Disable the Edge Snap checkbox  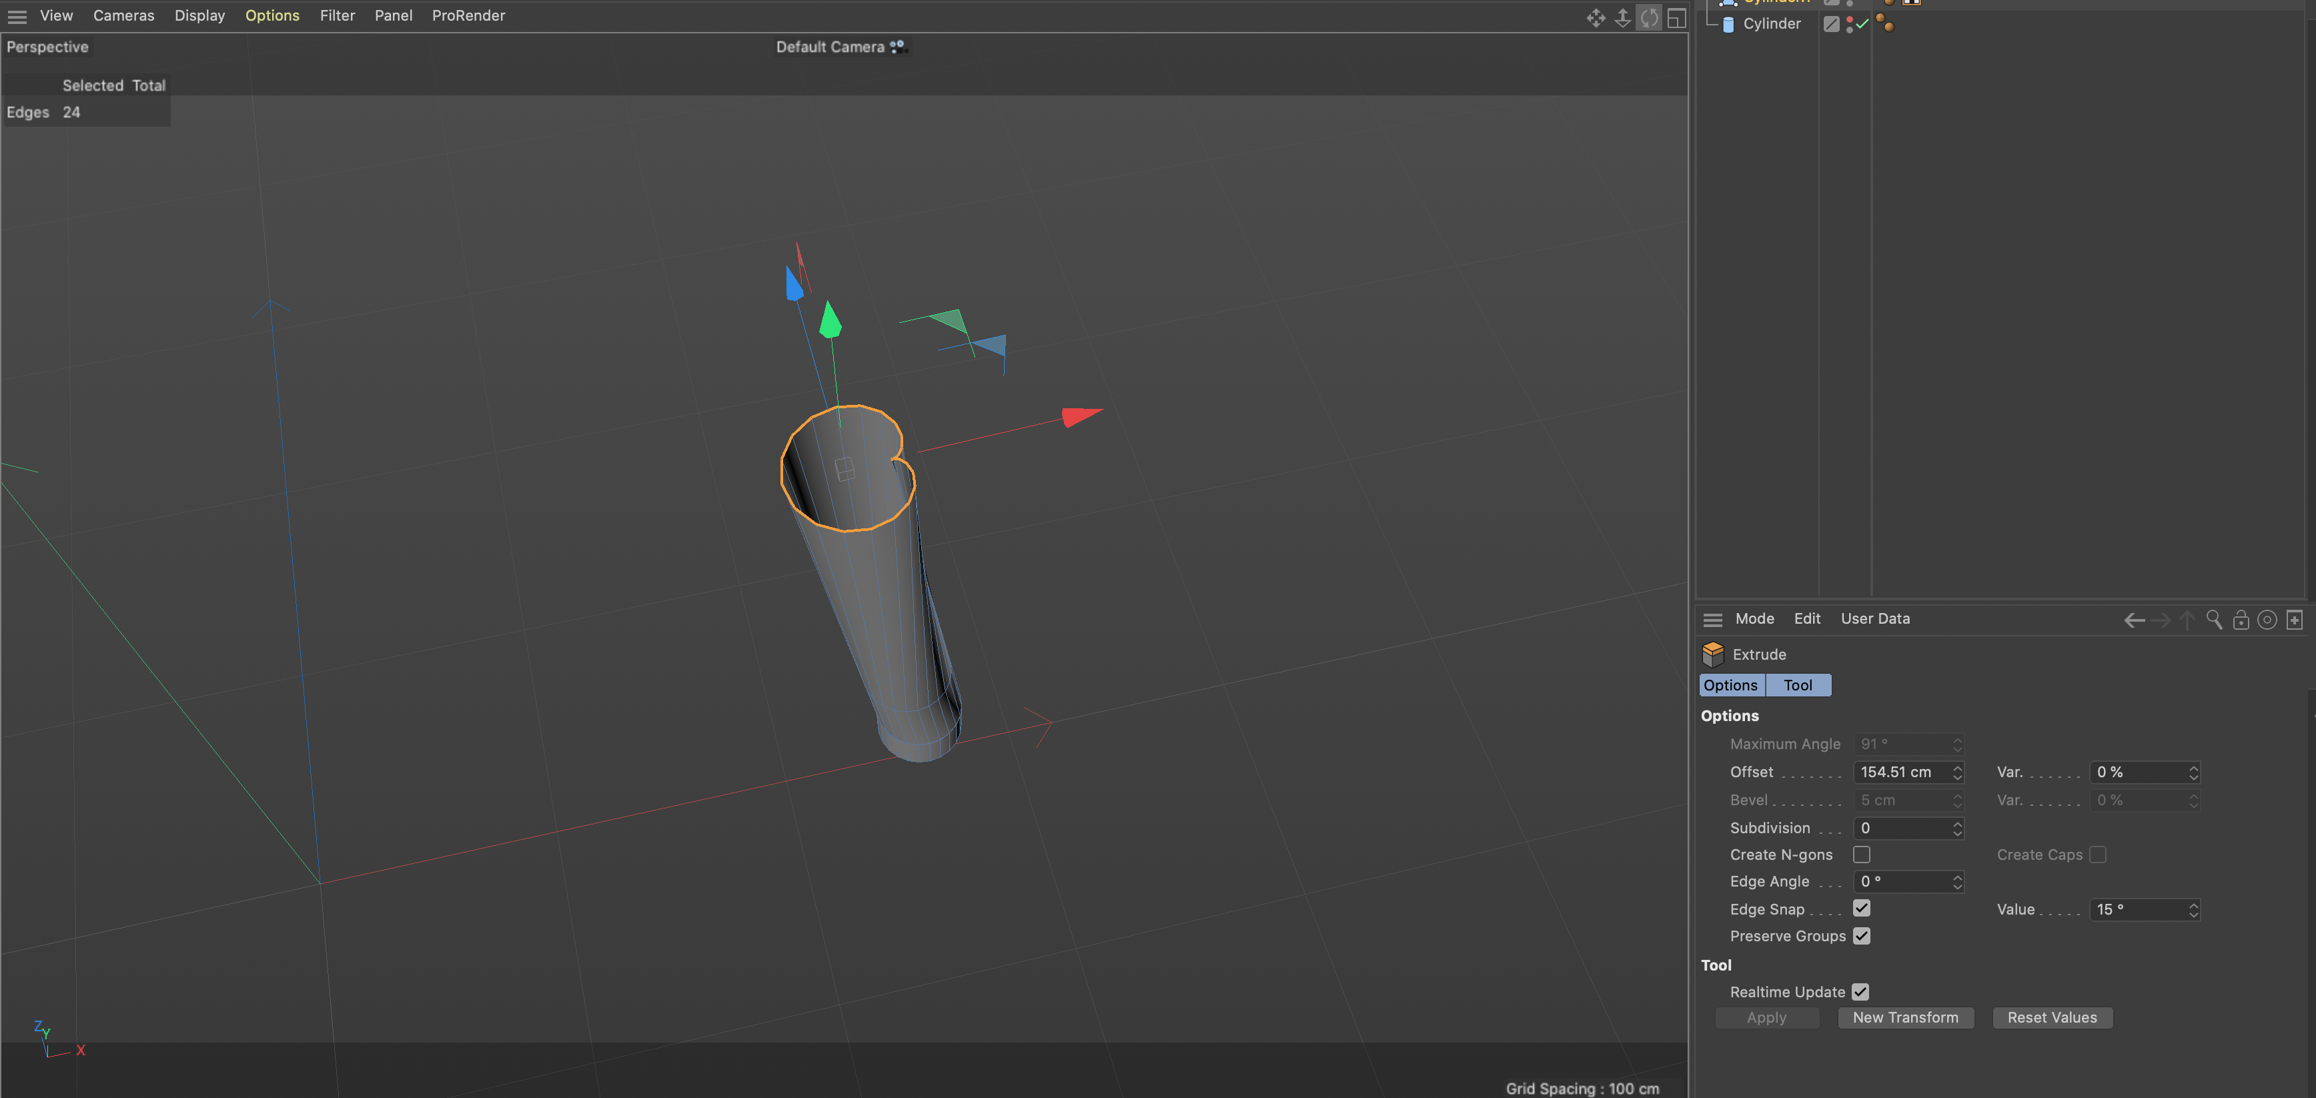[1861, 909]
